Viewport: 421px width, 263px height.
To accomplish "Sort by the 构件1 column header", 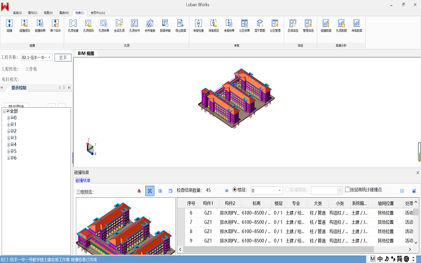I will coord(208,204).
